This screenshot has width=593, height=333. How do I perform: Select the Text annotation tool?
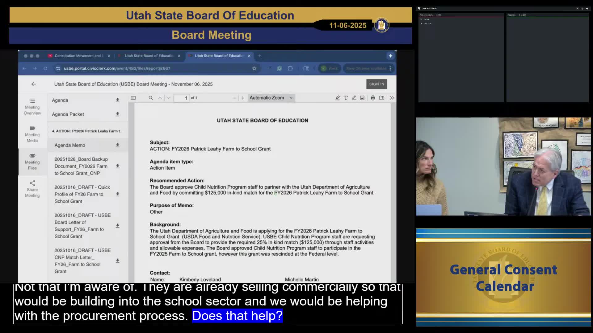tap(346, 98)
